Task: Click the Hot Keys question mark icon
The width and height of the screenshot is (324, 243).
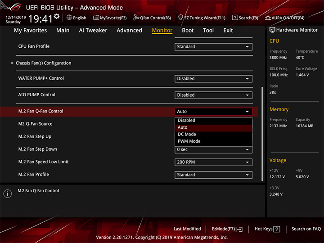Action: (276, 229)
